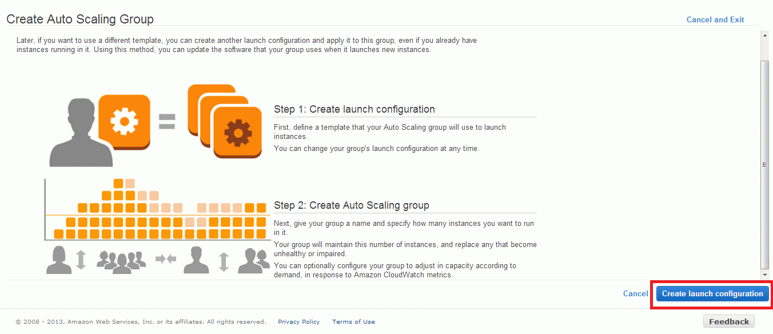The height and width of the screenshot is (334, 773).
Task: Click the white gear tile beside user silhouette
Action: (x=124, y=121)
